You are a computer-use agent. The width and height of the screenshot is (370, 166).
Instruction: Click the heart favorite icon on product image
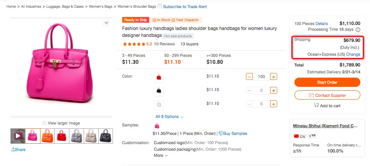pos(106,23)
